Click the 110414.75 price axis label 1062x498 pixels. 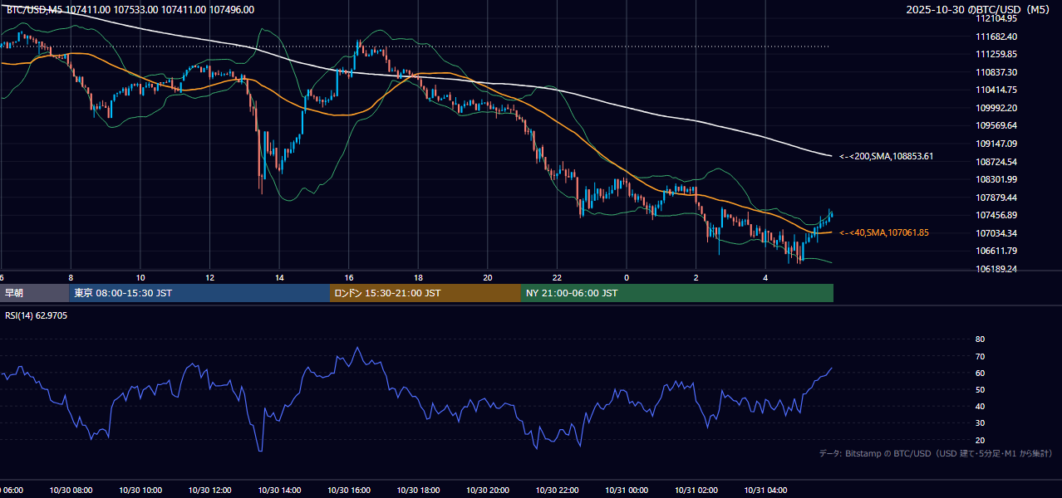tap(996, 90)
